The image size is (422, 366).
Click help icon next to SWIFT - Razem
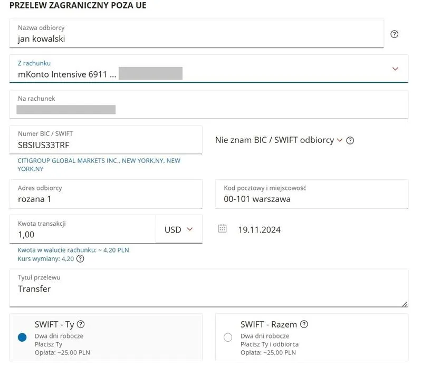point(304,324)
